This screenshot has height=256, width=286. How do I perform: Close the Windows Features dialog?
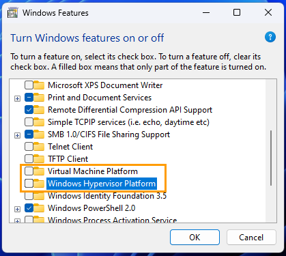pos(268,12)
